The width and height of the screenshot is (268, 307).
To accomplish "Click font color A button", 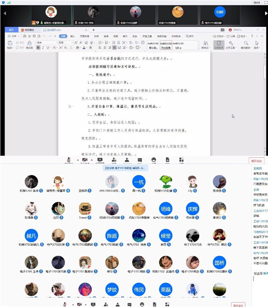I will [x=54, y=47].
